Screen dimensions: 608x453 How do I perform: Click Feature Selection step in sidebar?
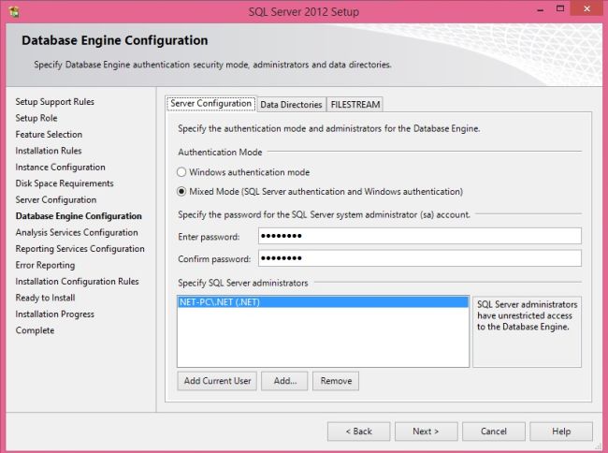[49, 135]
